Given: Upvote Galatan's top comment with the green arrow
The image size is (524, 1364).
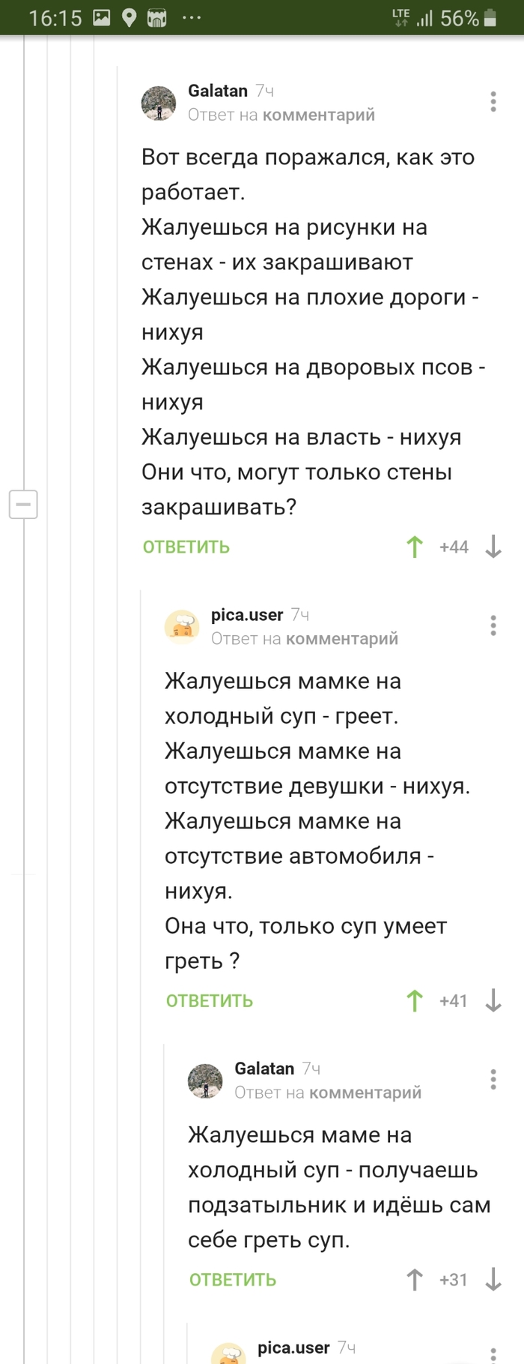Looking at the screenshot, I should point(413,547).
